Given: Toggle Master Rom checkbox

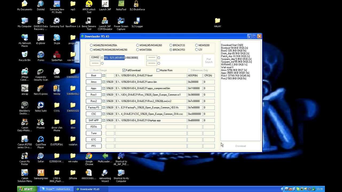Looking at the screenshot, I should pos(158,70).
